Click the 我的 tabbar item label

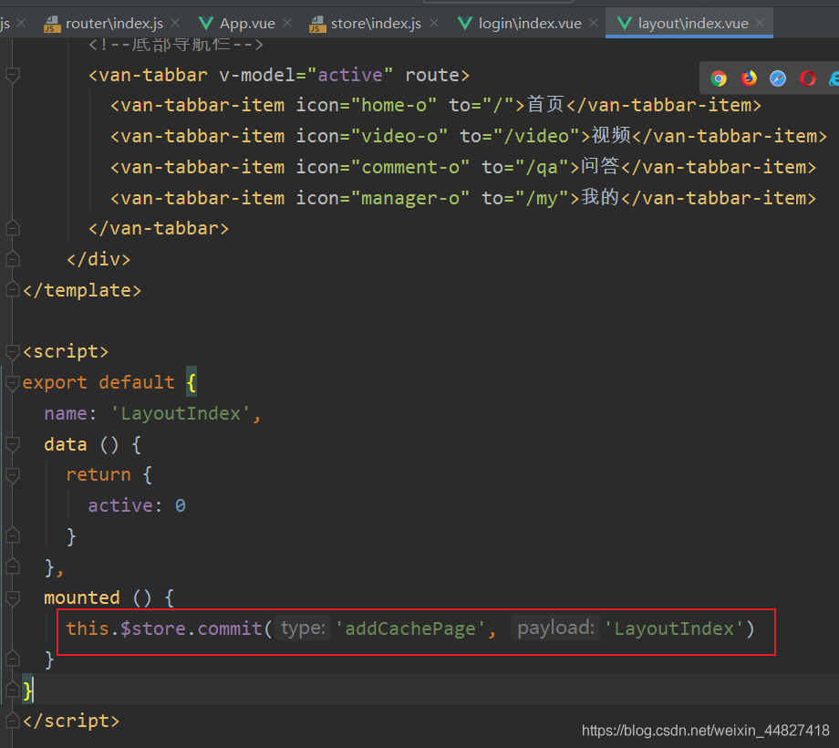[600, 197]
